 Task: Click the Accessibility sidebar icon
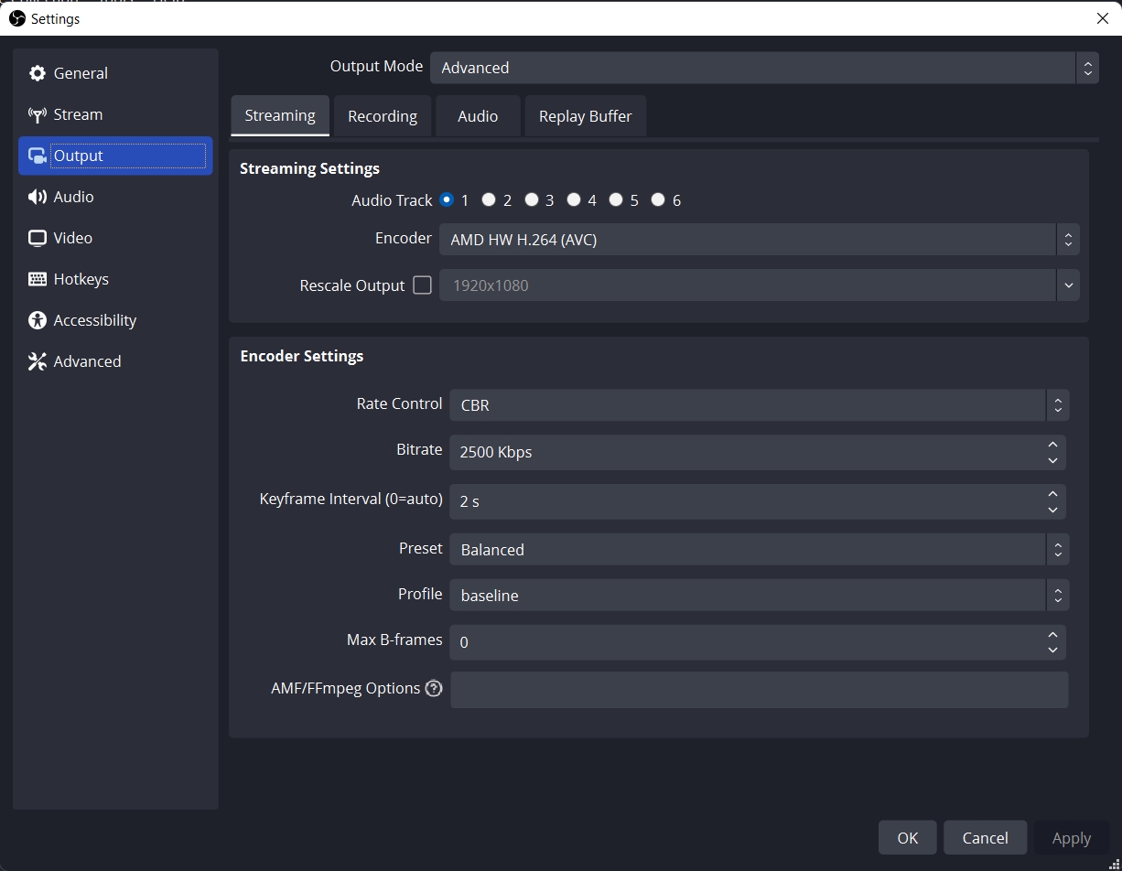[x=37, y=320]
